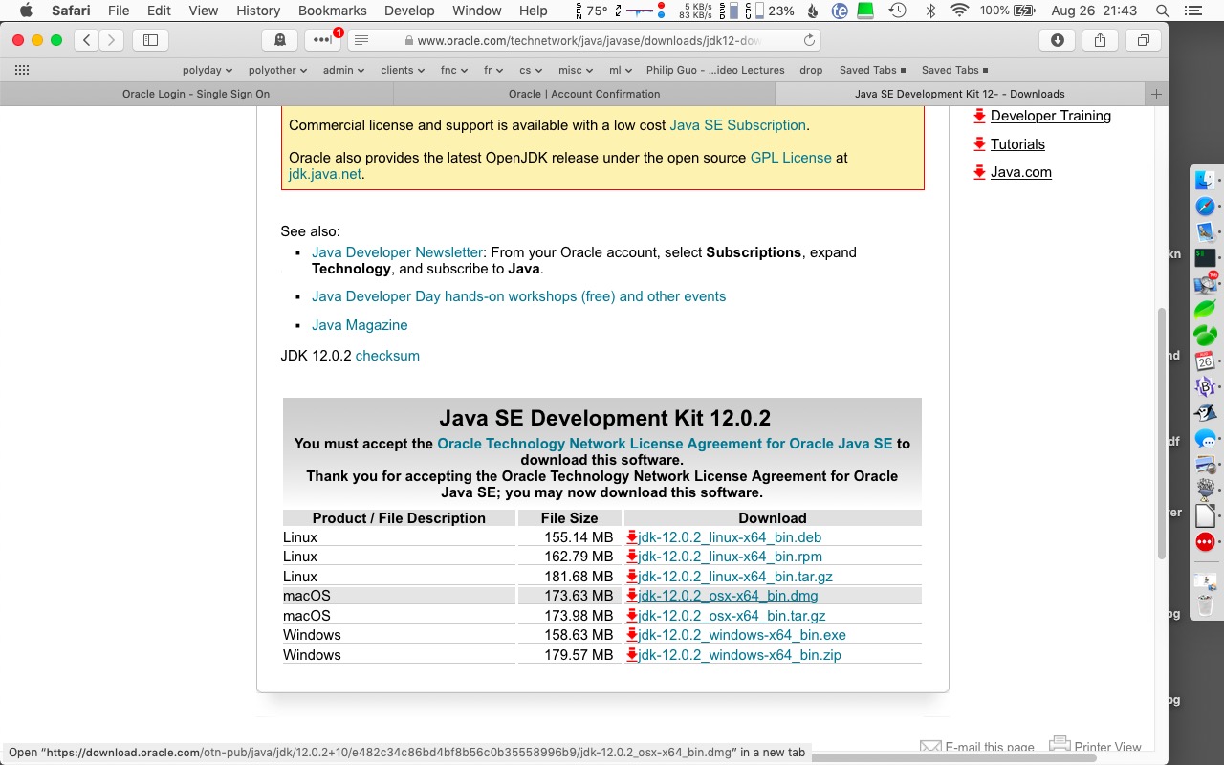Open the Java Magazine link
This screenshot has height=765, width=1224.
(360, 325)
